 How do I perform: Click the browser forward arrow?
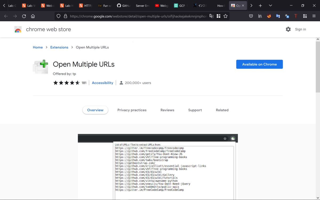pos(15,16)
